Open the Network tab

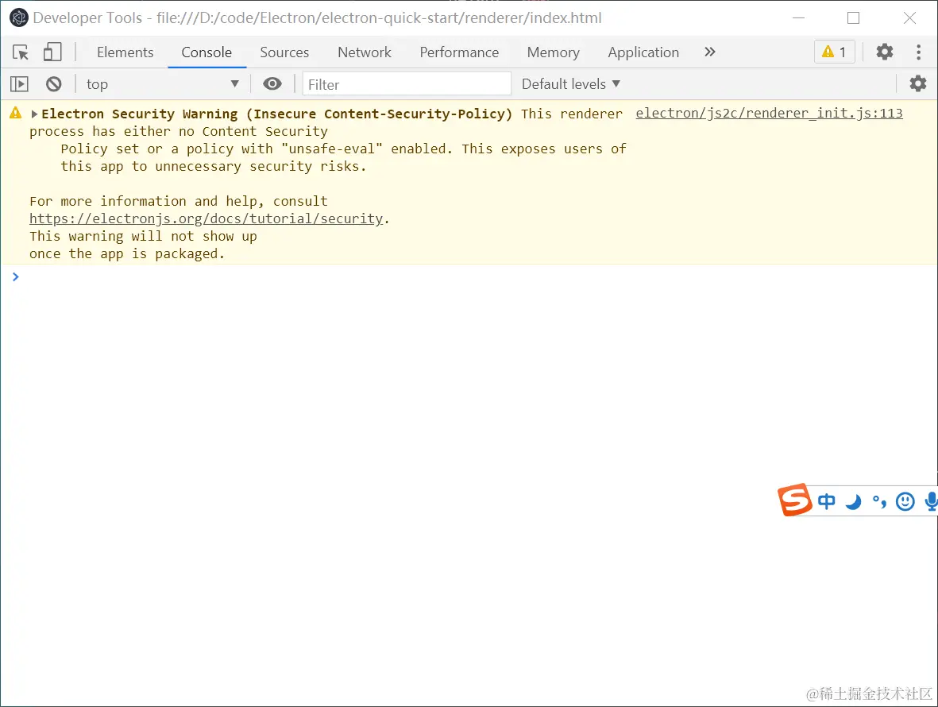(365, 52)
